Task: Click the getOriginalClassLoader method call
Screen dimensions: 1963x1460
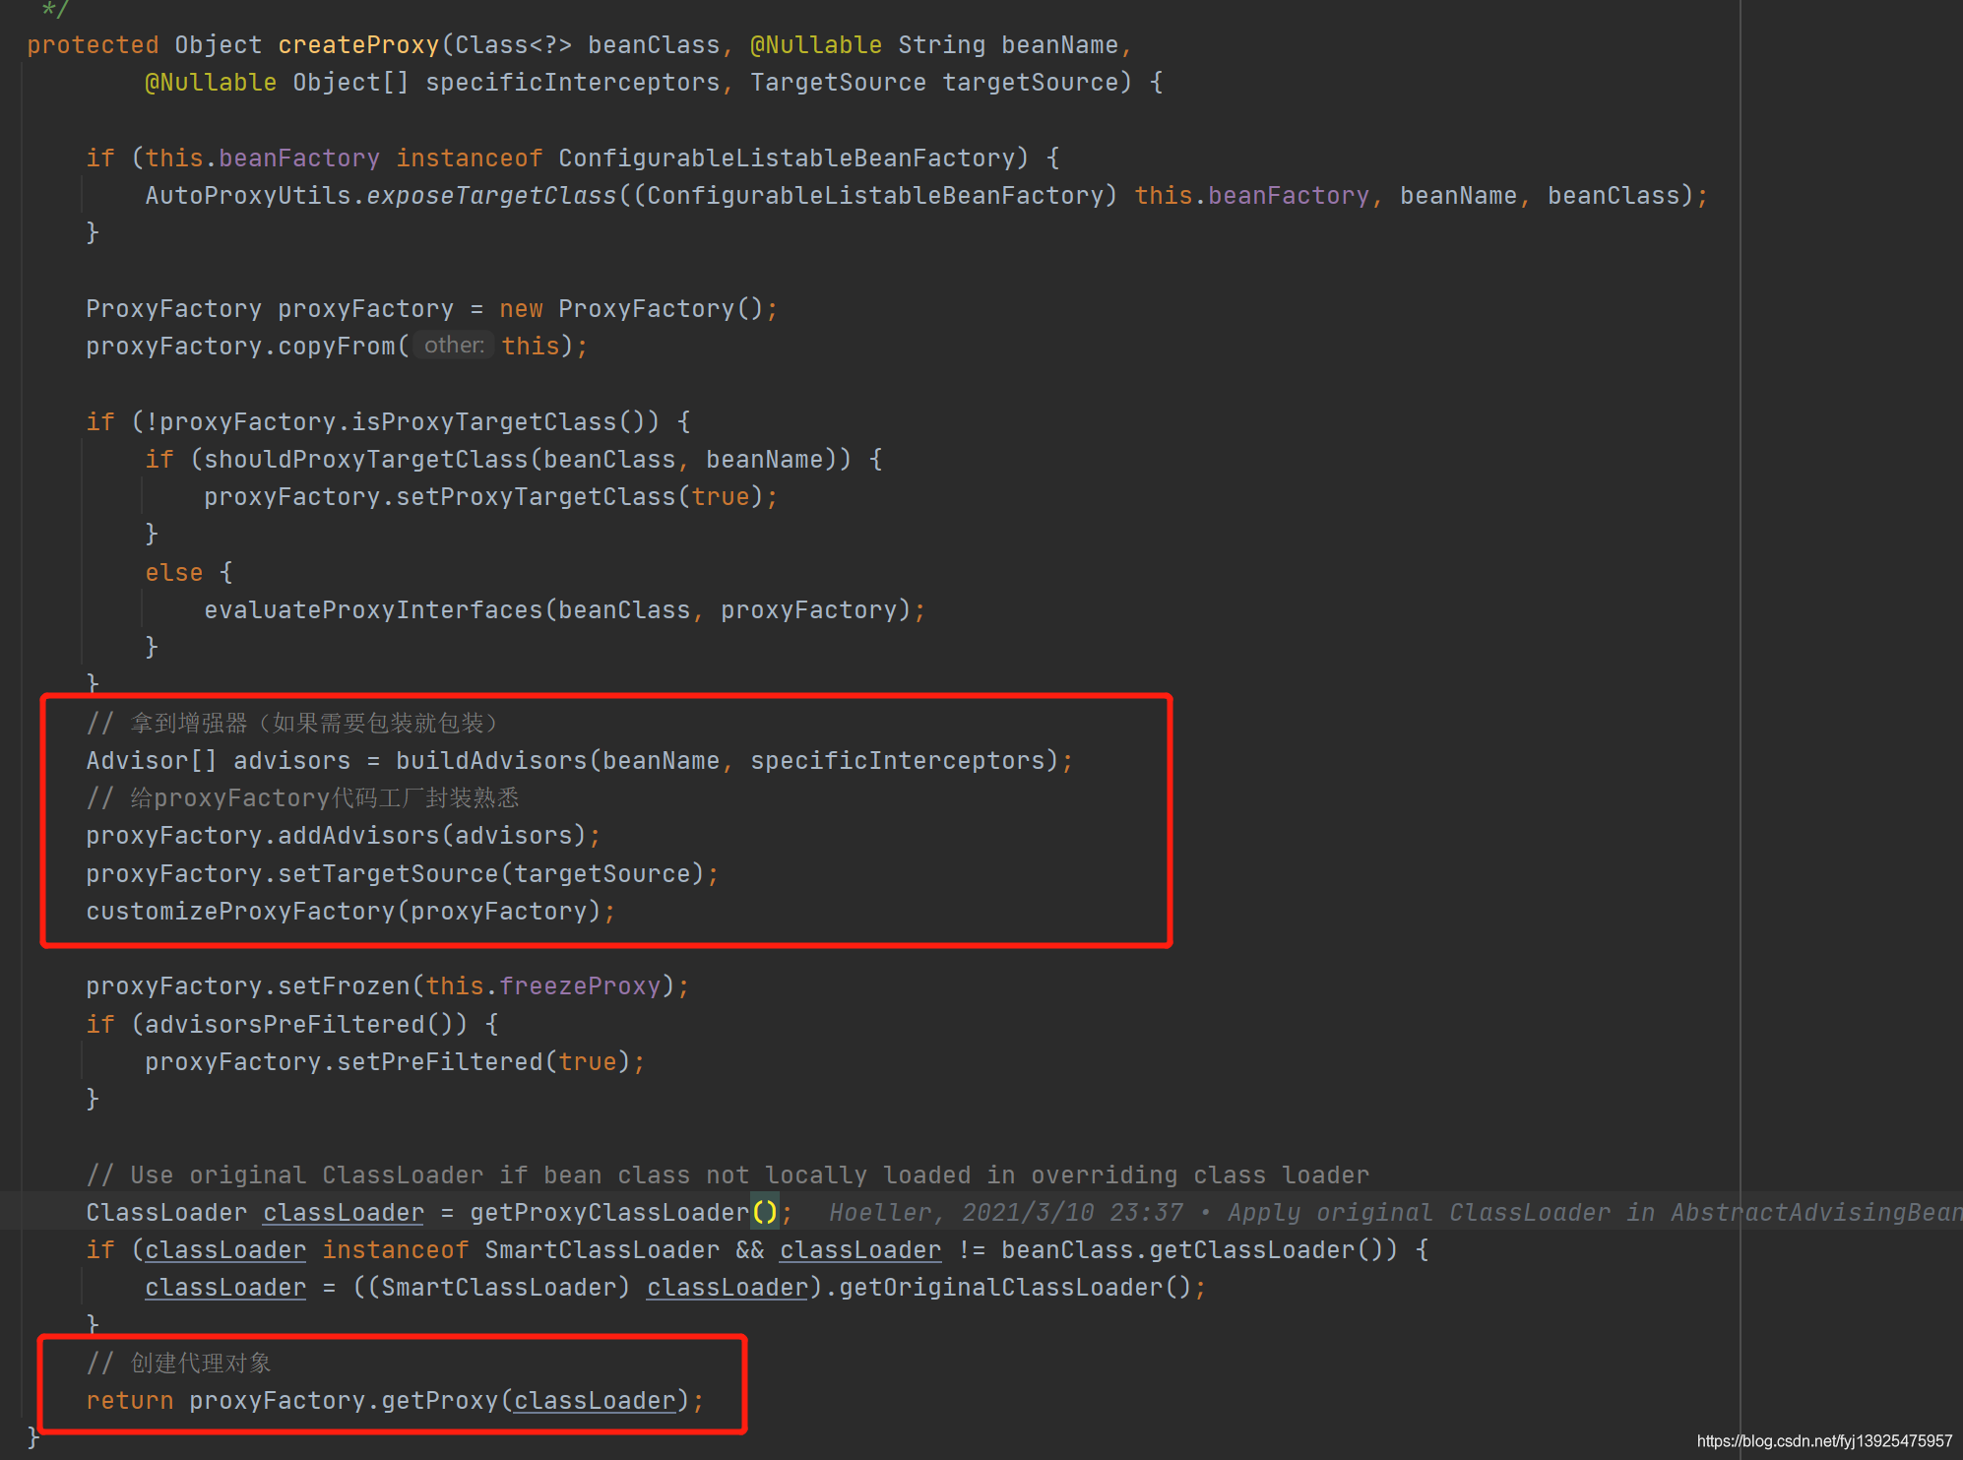Action: [x=1000, y=1288]
